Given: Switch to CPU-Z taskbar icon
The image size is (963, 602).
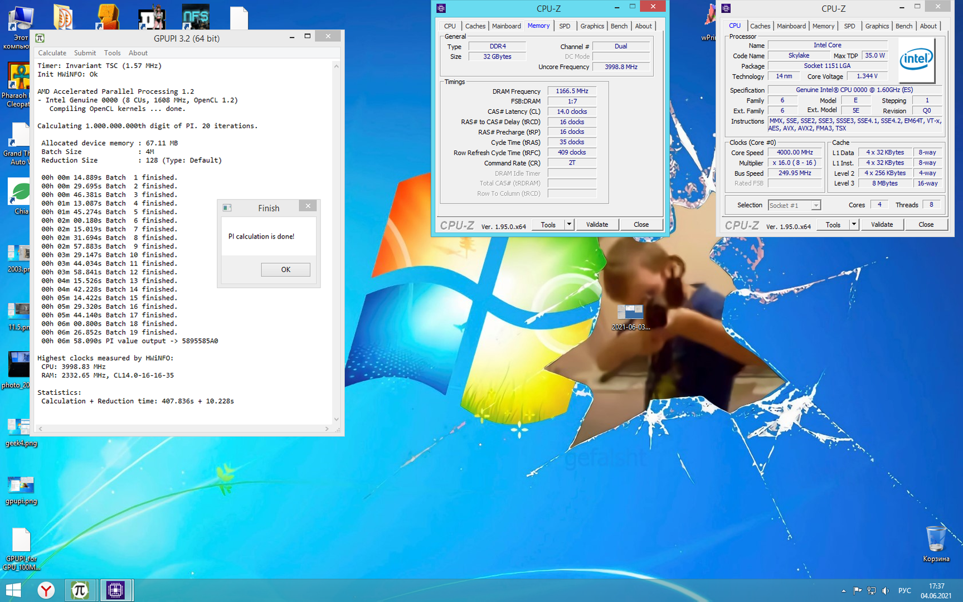Looking at the screenshot, I should (115, 590).
